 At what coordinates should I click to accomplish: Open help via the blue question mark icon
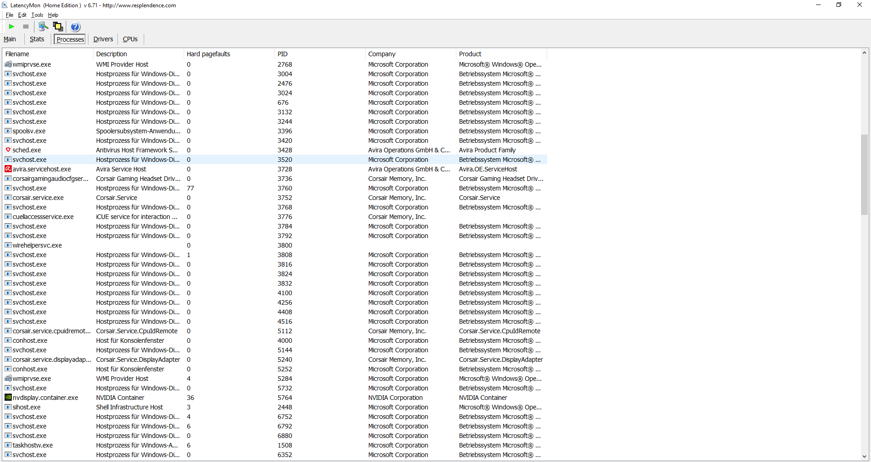tap(75, 27)
